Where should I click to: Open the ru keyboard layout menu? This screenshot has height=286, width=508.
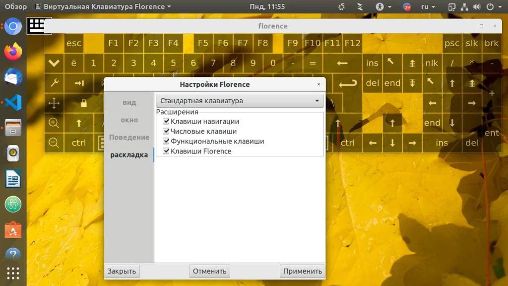coord(428,6)
